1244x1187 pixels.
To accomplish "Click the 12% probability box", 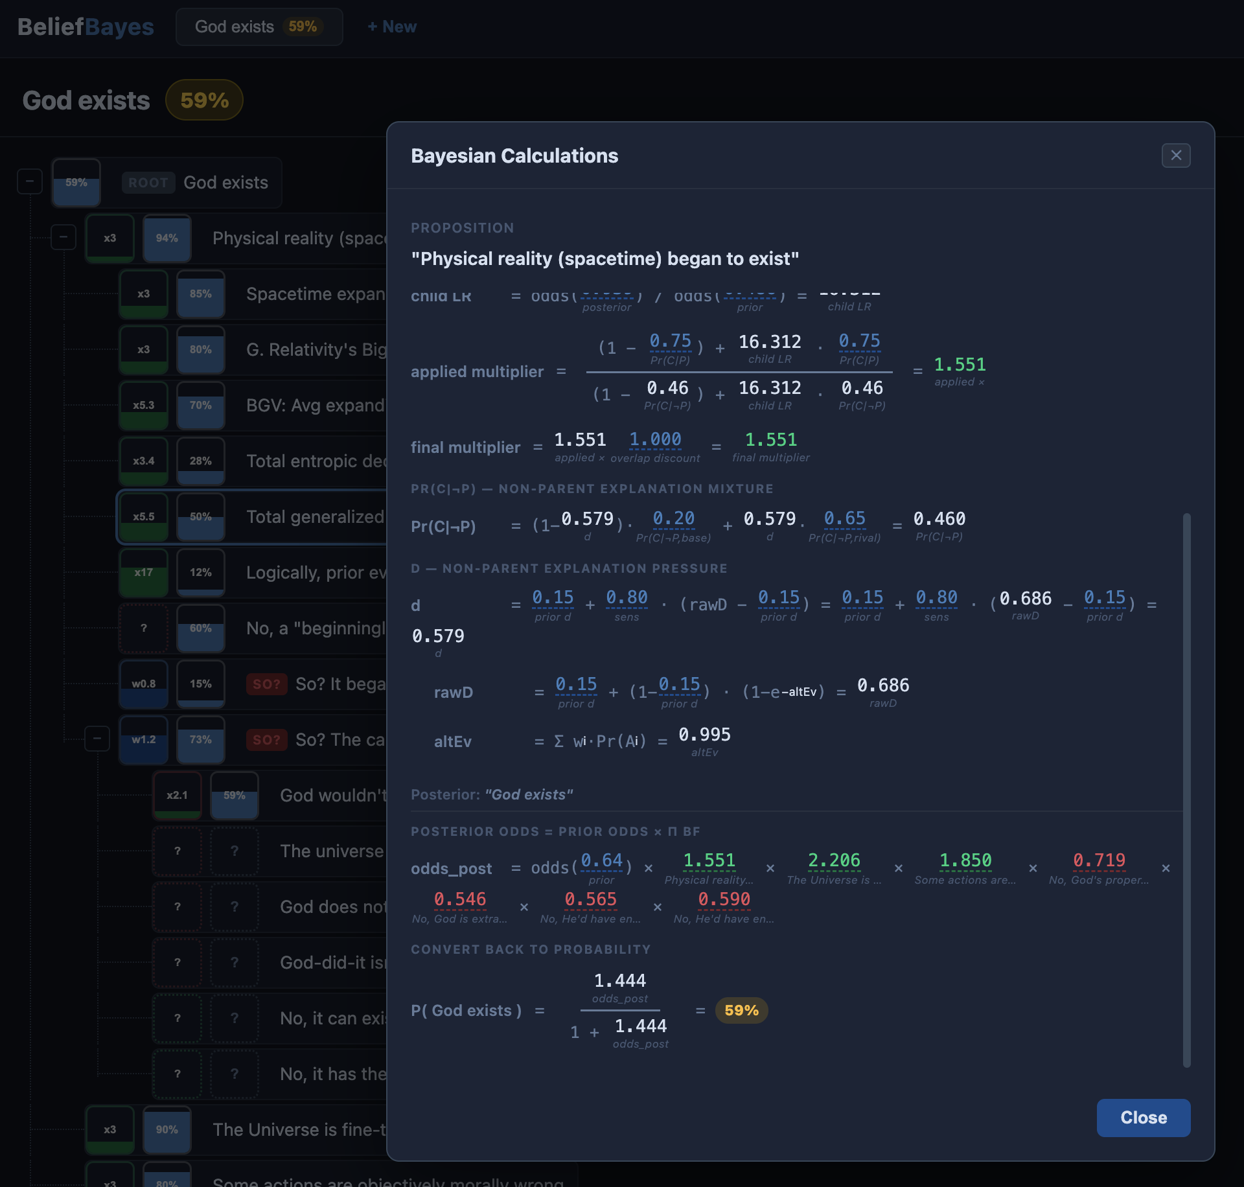I will point(201,573).
